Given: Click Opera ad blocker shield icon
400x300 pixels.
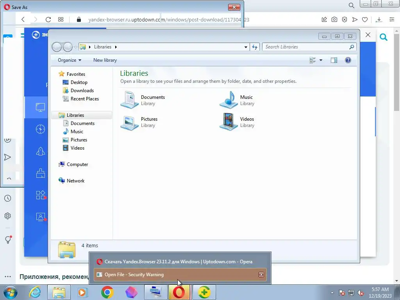Looking at the screenshot, I should coord(345,20).
